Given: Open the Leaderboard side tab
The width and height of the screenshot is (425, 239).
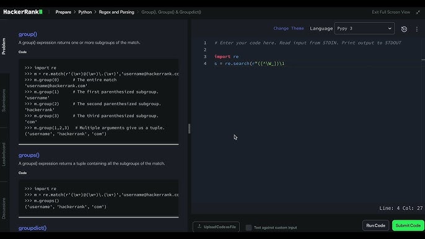Looking at the screenshot, I should pos(4,154).
